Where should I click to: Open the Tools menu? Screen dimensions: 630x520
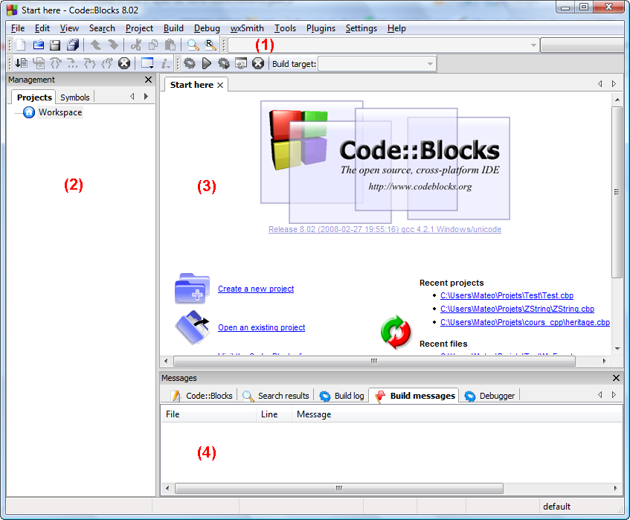pyautogui.click(x=286, y=28)
